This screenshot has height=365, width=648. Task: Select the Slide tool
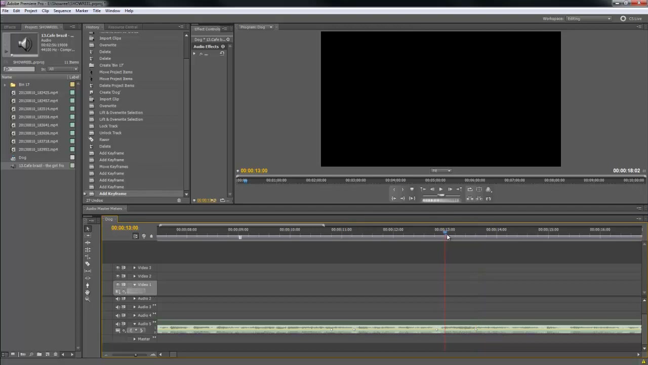pos(88,278)
